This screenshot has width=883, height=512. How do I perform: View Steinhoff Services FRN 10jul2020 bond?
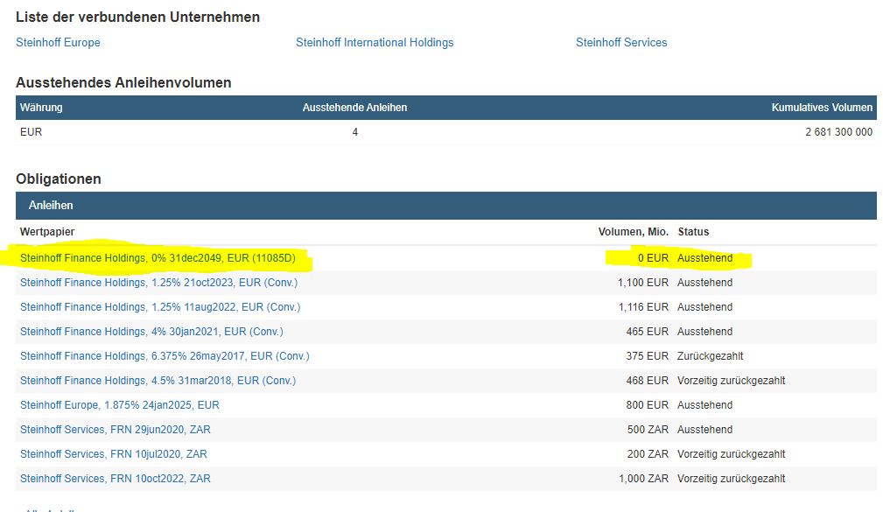114,454
